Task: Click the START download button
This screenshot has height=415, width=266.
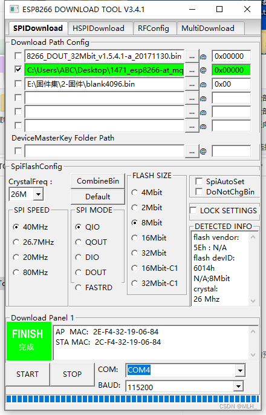Action: pos(27,374)
